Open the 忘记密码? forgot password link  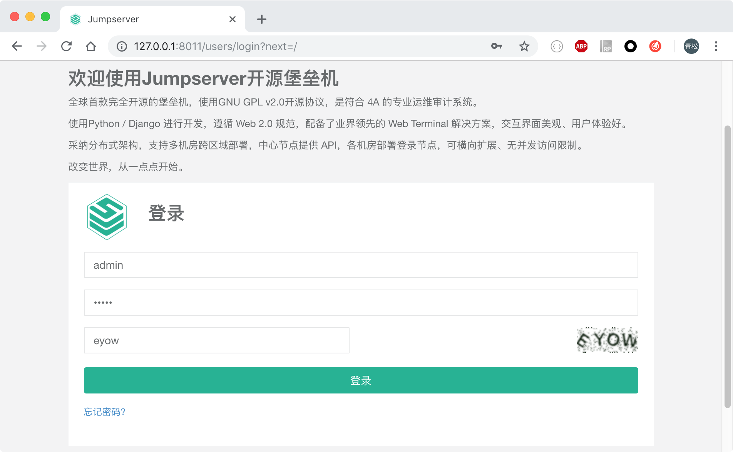(105, 412)
